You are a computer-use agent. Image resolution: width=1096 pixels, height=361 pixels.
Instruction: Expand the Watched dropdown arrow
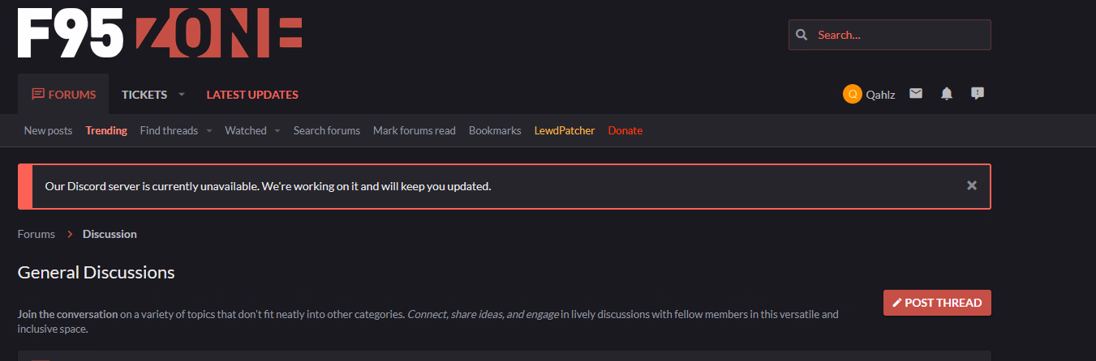tap(277, 130)
